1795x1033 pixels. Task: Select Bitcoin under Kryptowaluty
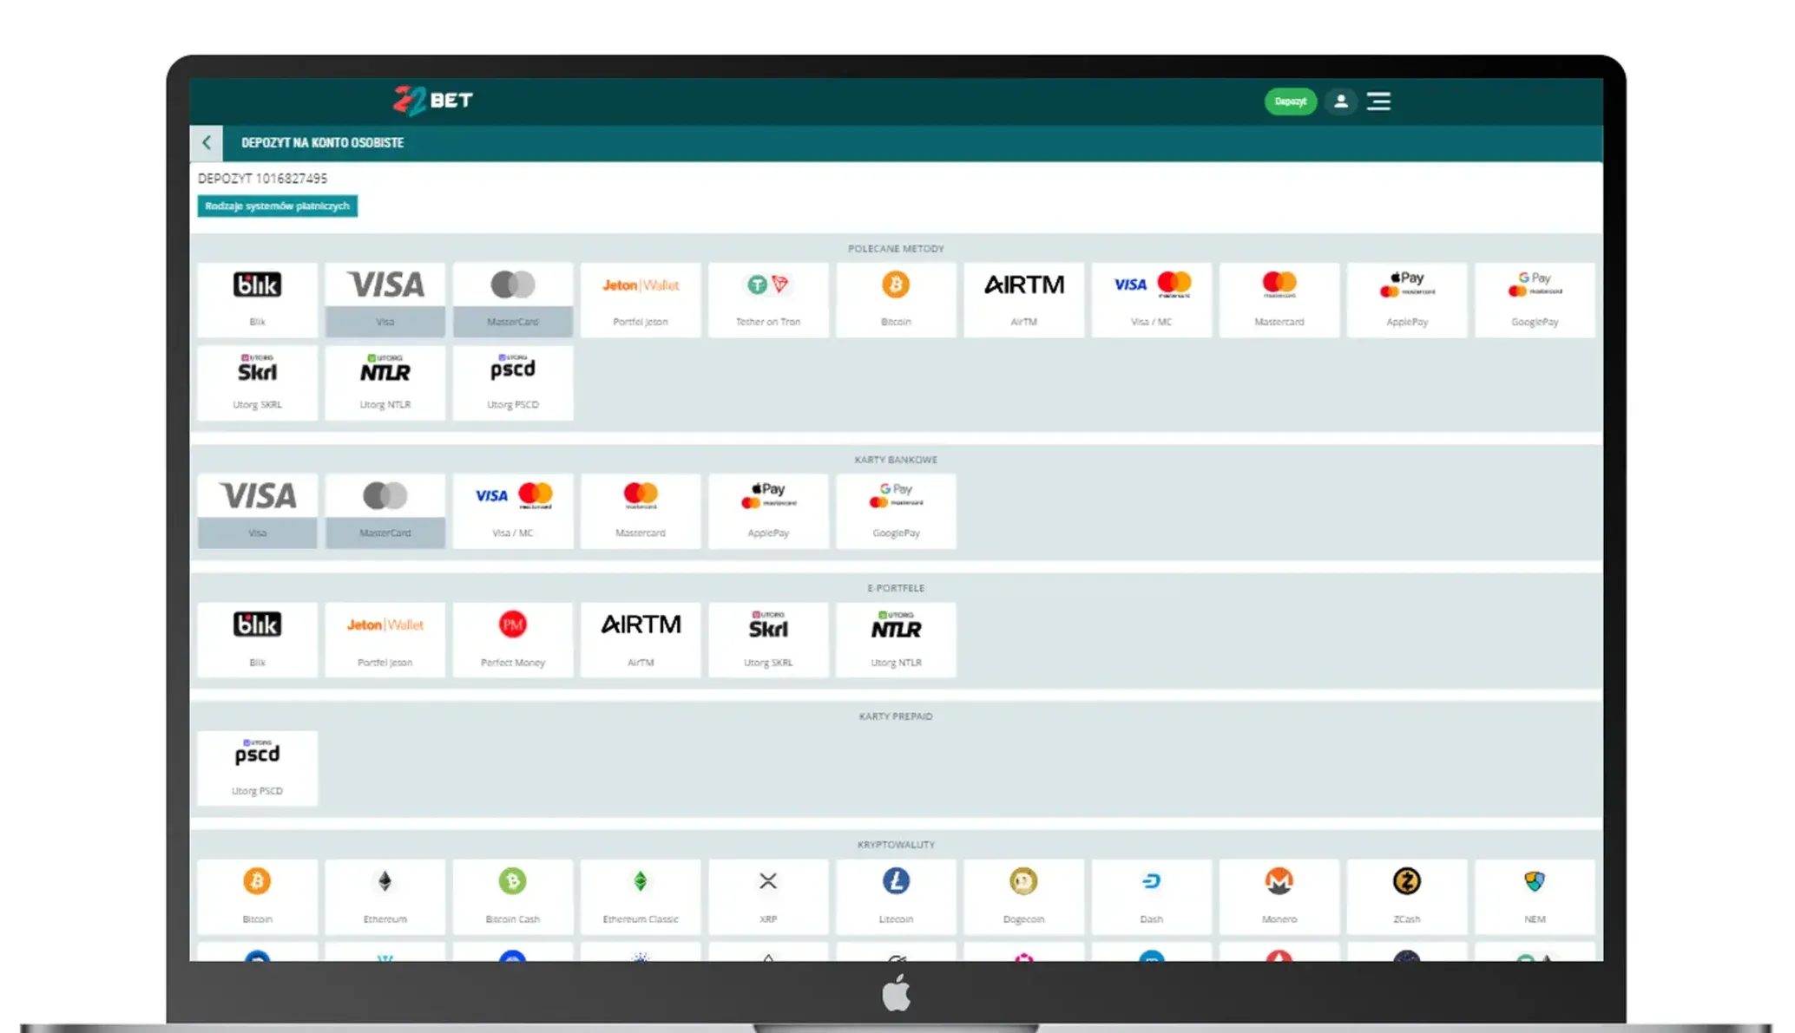(257, 896)
